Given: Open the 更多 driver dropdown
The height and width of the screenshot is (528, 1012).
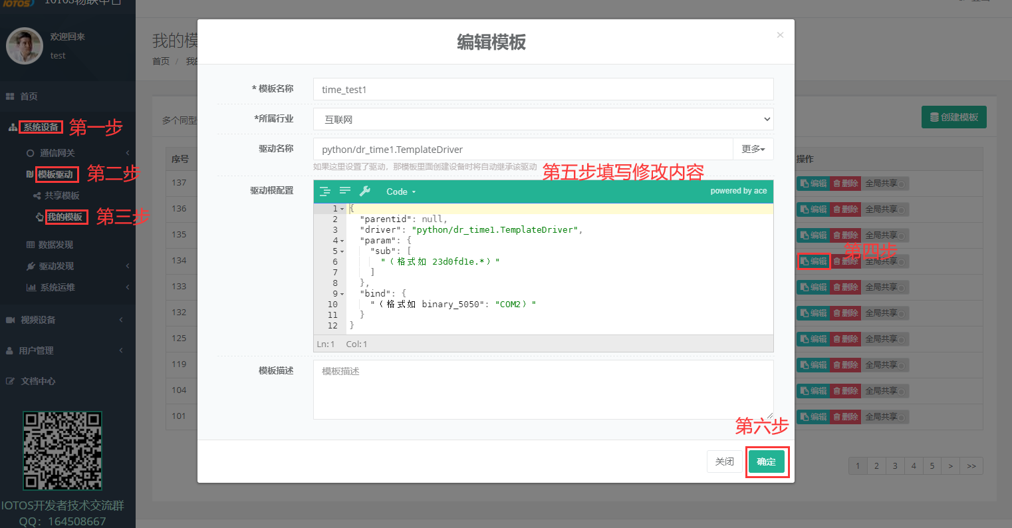Looking at the screenshot, I should point(753,148).
